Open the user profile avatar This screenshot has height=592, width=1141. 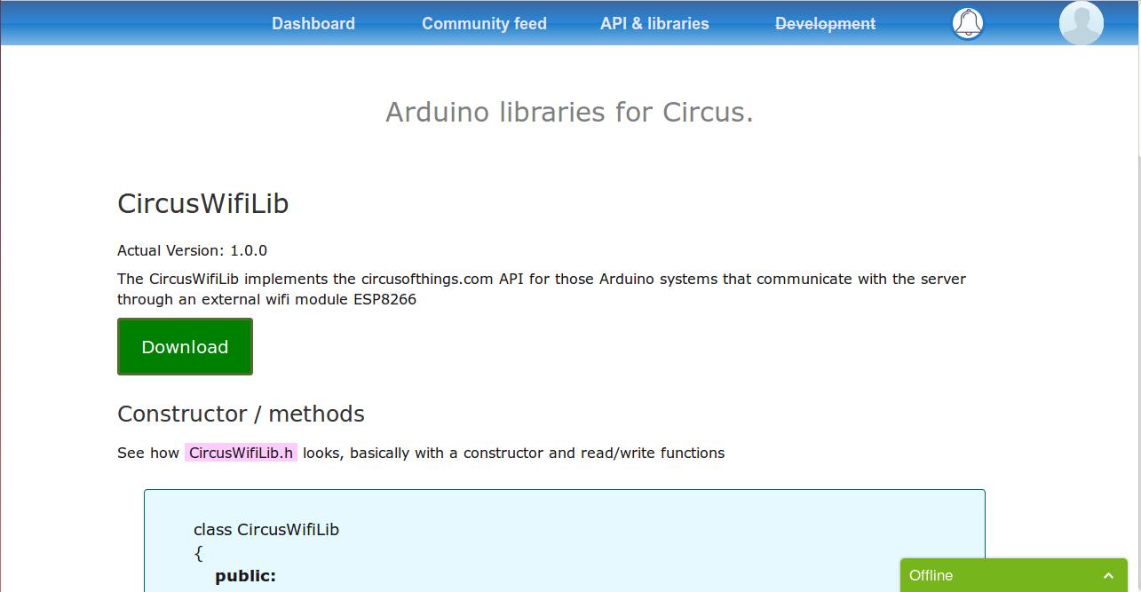point(1082,23)
